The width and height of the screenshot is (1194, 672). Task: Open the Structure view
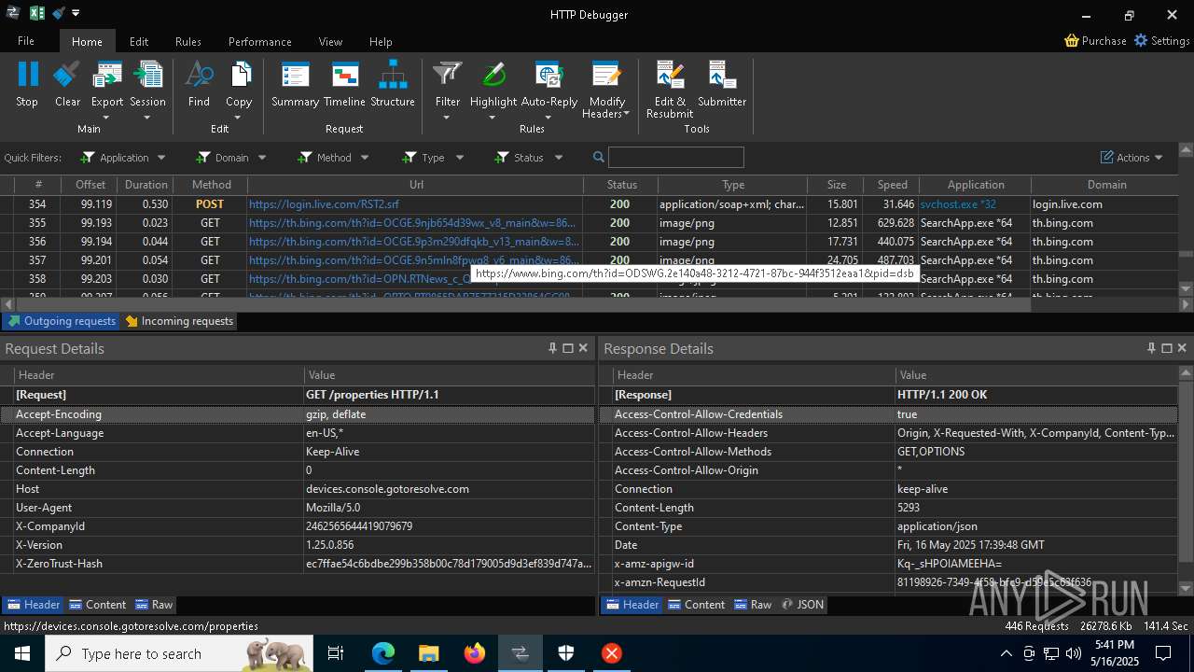tap(392, 75)
